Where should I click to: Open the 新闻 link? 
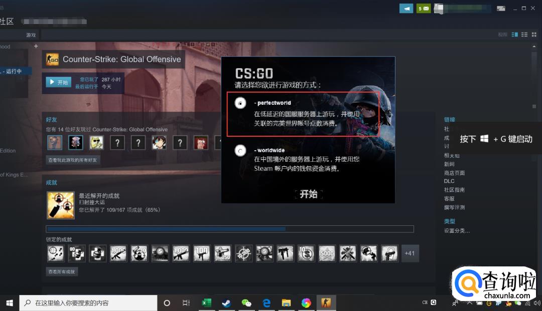coord(449,164)
